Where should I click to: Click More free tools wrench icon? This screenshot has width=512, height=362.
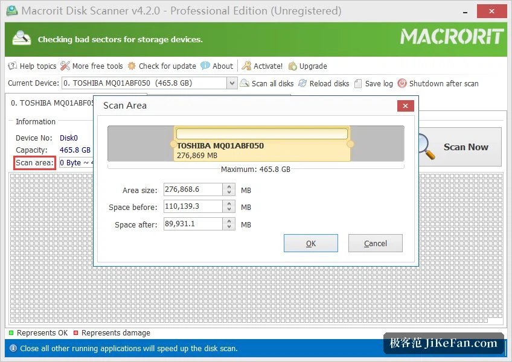(65, 66)
